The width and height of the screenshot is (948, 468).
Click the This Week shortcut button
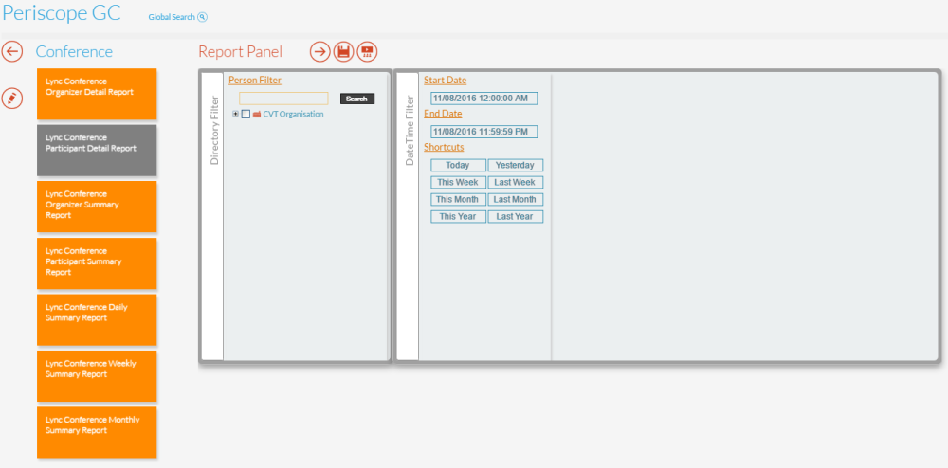[x=458, y=183]
